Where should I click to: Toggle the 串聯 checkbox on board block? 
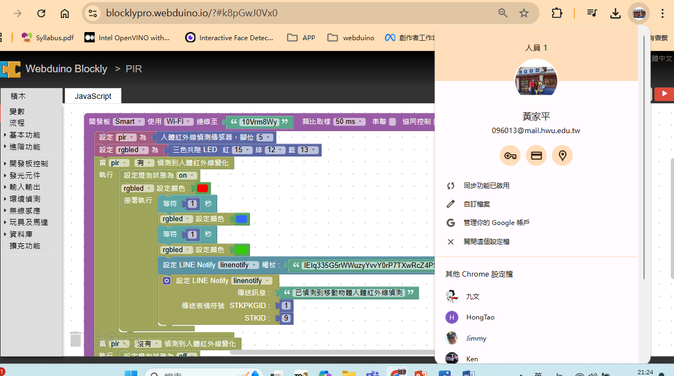(393, 122)
